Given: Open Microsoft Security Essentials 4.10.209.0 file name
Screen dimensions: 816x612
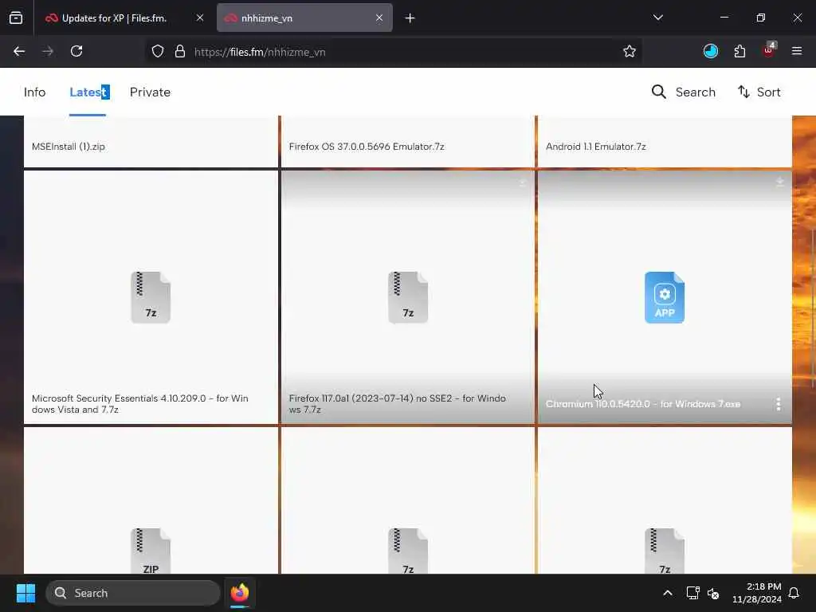Looking at the screenshot, I should [140, 404].
